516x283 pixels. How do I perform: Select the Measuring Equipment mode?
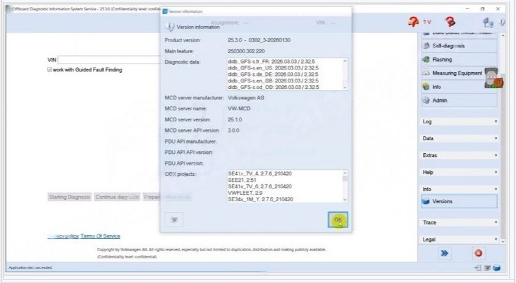pos(459,73)
